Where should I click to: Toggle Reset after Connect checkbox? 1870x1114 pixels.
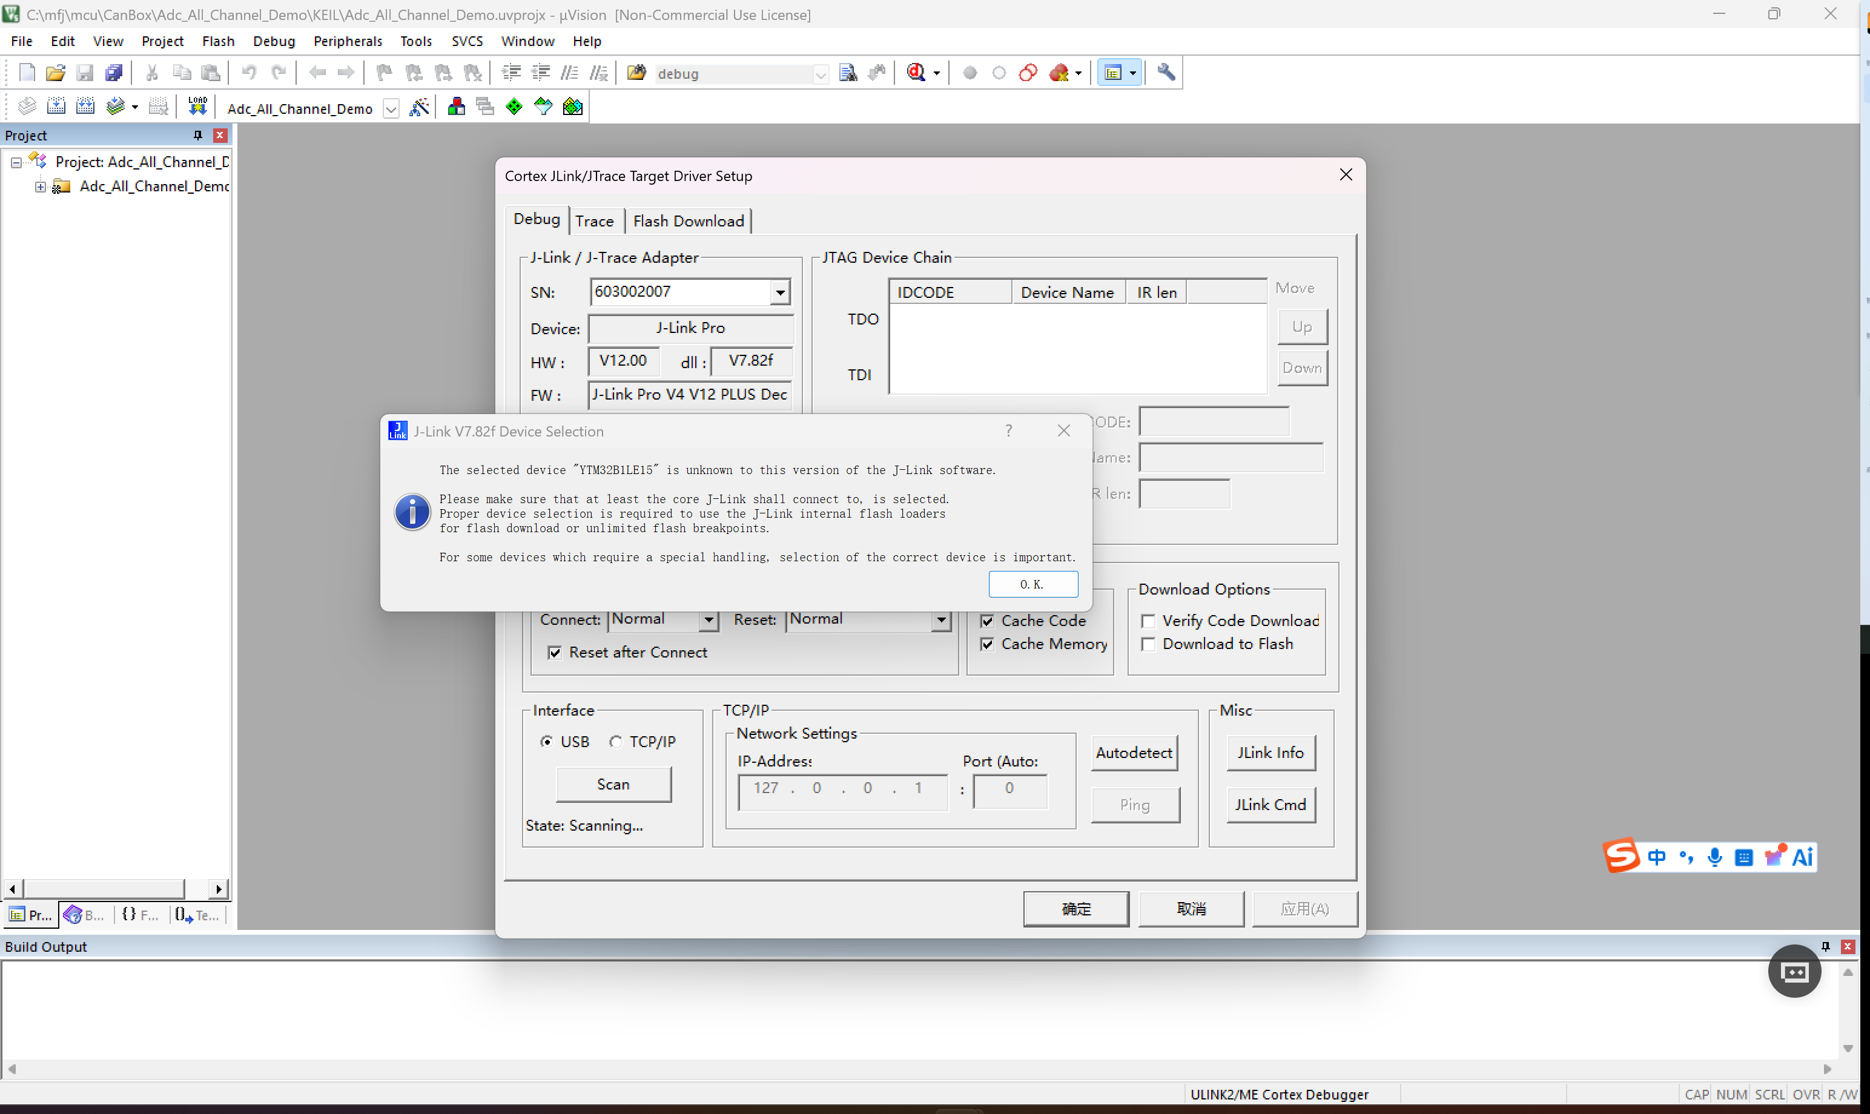tap(555, 652)
